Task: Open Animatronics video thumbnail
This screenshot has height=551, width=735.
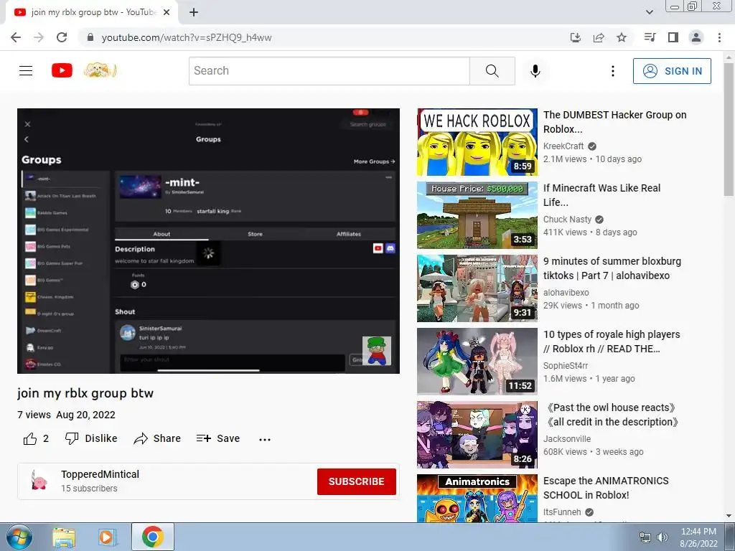Action: point(477,498)
